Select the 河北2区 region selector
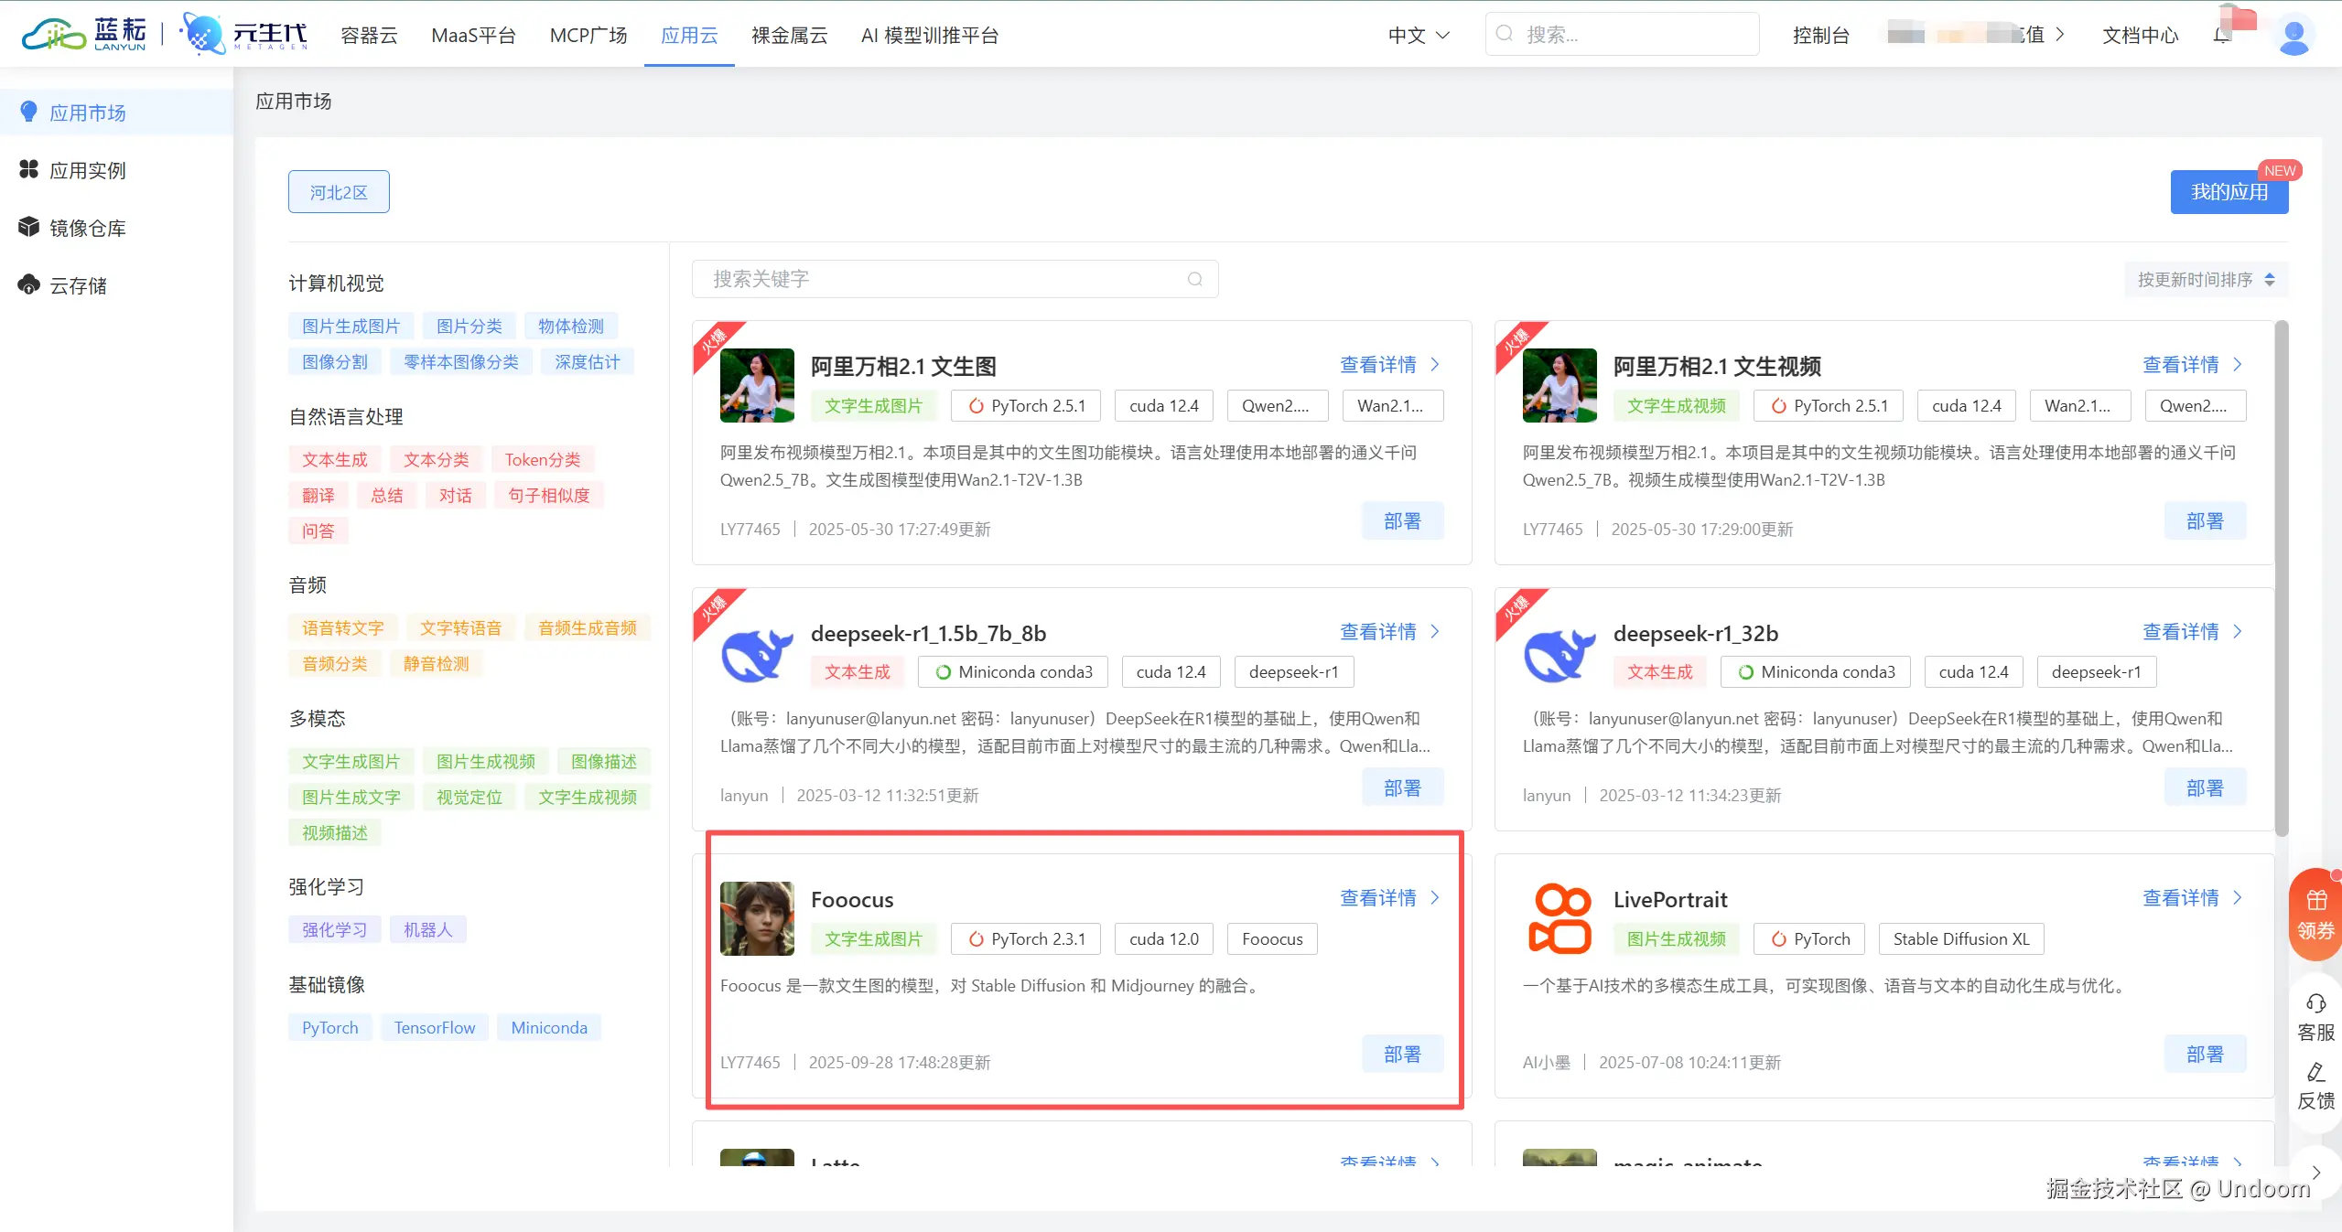 click(339, 192)
